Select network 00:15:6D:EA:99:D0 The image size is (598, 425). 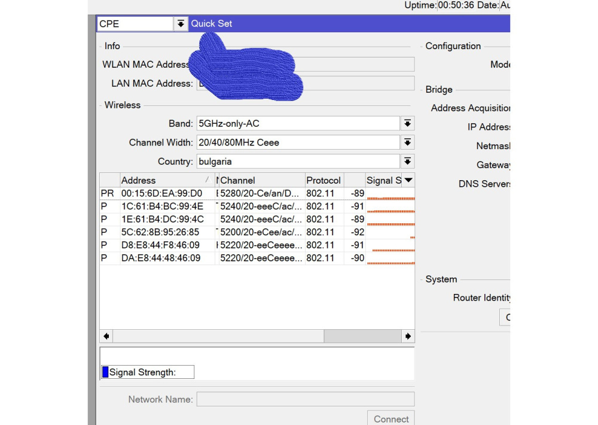(161, 193)
